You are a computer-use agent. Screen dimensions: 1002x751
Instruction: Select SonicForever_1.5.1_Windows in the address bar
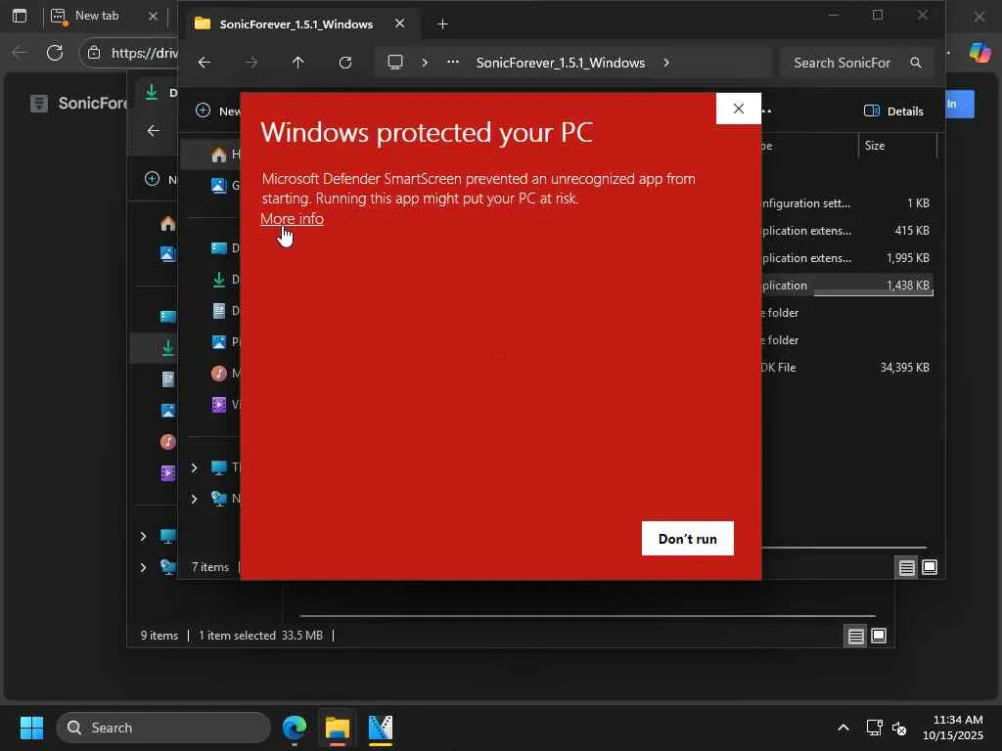pos(561,63)
